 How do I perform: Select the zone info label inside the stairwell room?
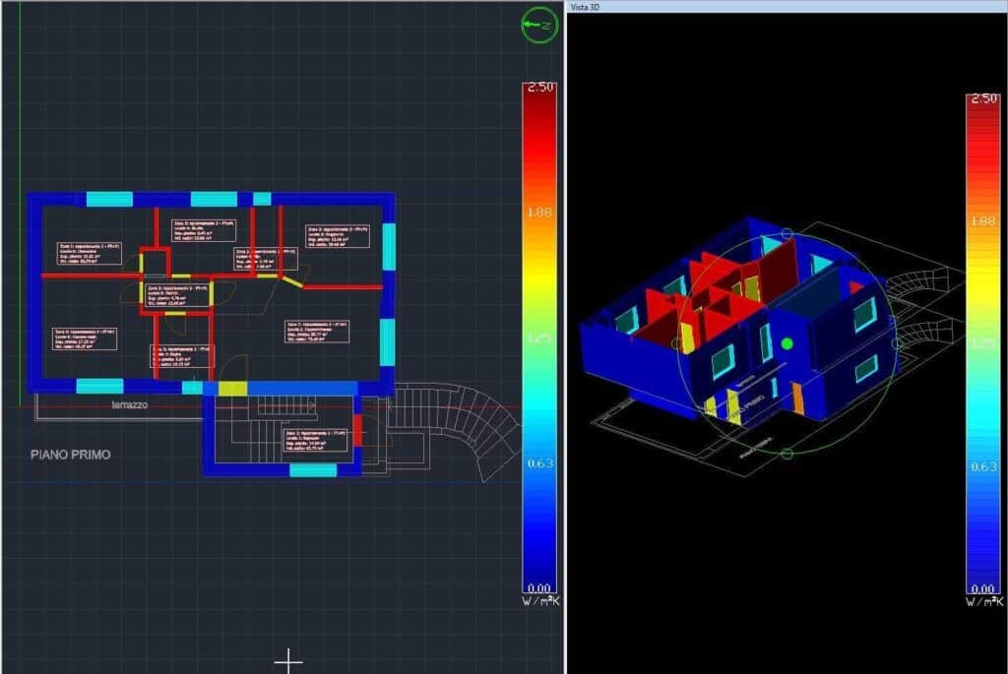click(x=317, y=440)
